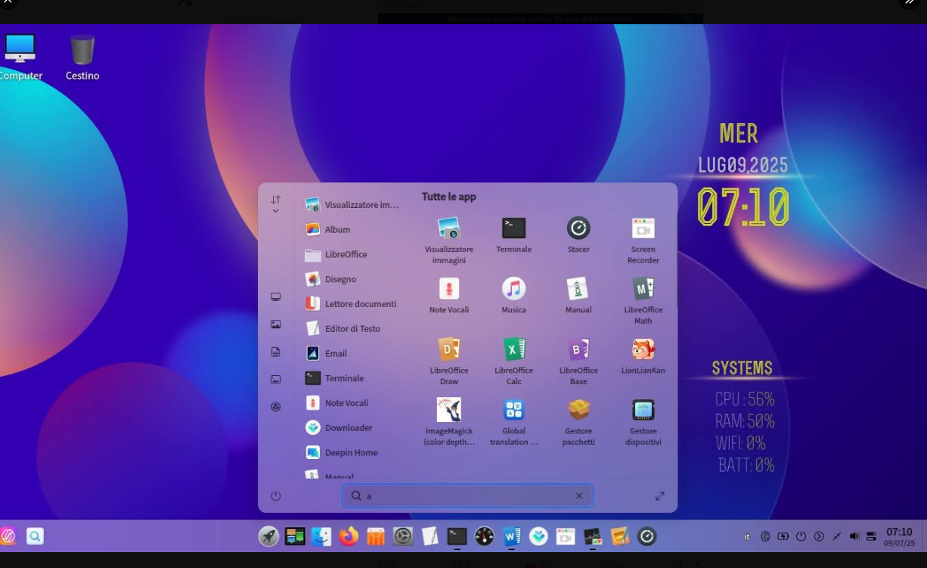
Task: Open the LianLianKan game icon
Action: [x=643, y=349]
